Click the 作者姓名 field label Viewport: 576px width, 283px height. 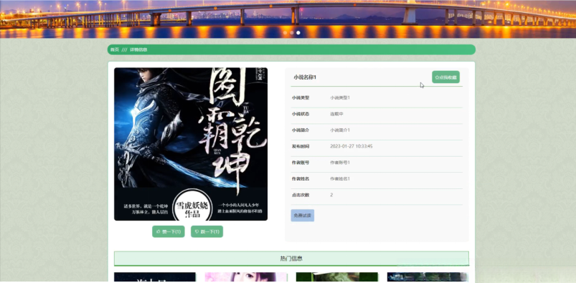(x=301, y=179)
